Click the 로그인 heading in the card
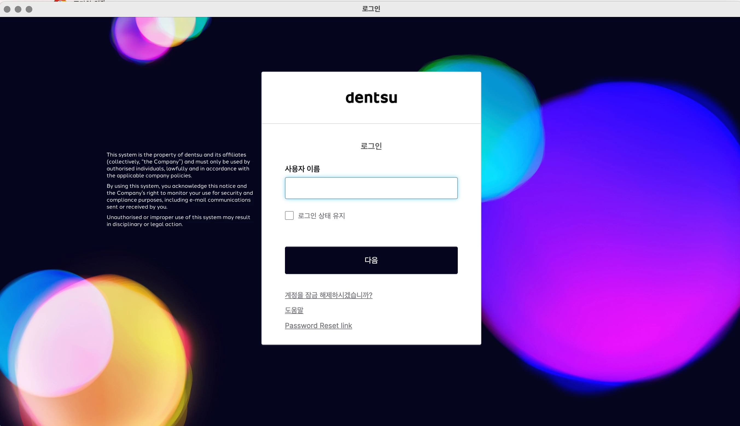 371,146
